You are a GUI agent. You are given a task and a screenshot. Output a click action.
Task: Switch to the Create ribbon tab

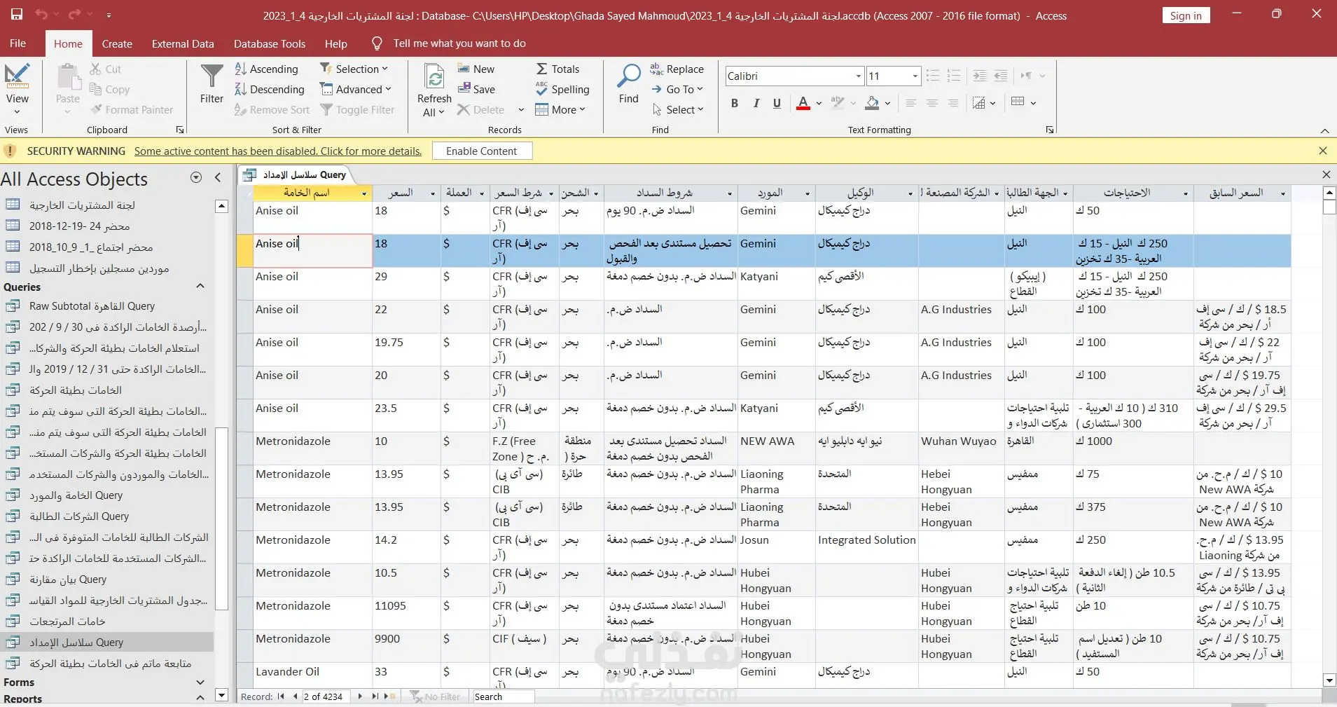(117, 43)
